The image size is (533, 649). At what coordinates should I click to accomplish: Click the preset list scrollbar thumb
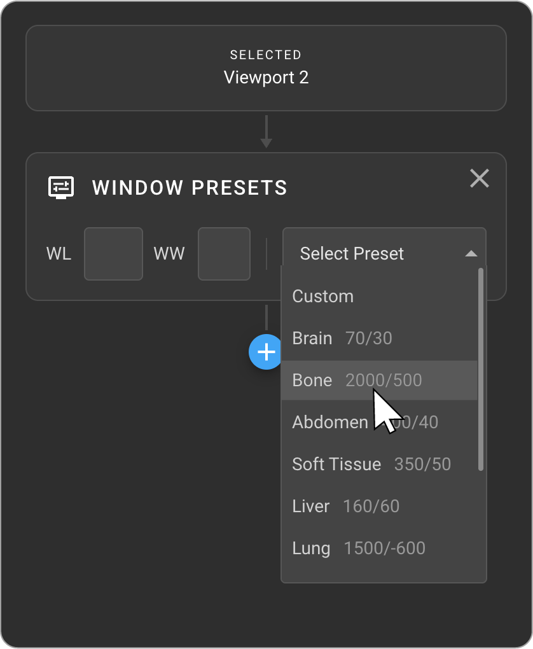(x=481, y=369)
